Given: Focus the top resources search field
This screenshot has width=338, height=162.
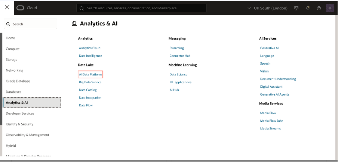Looking at the screenshot, I should [x=141, y=8].
